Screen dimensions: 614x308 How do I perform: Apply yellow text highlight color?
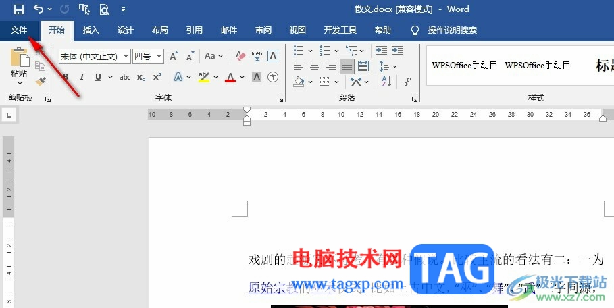203,77
